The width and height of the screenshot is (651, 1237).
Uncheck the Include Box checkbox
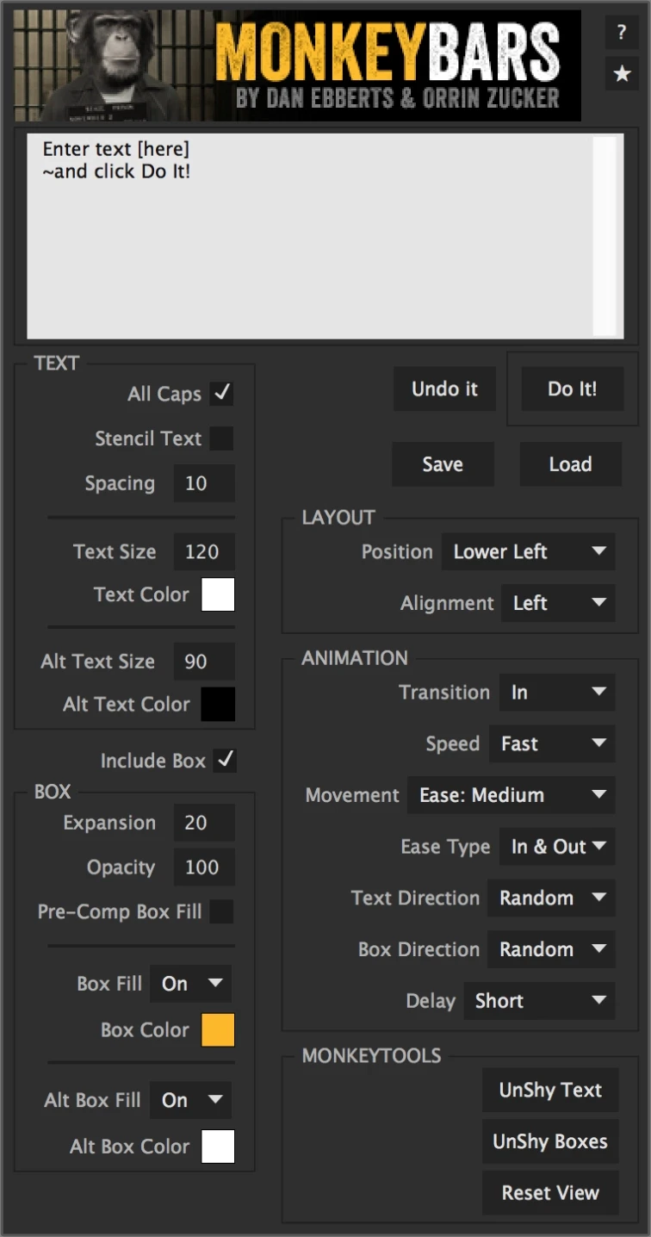click(225, 761)
